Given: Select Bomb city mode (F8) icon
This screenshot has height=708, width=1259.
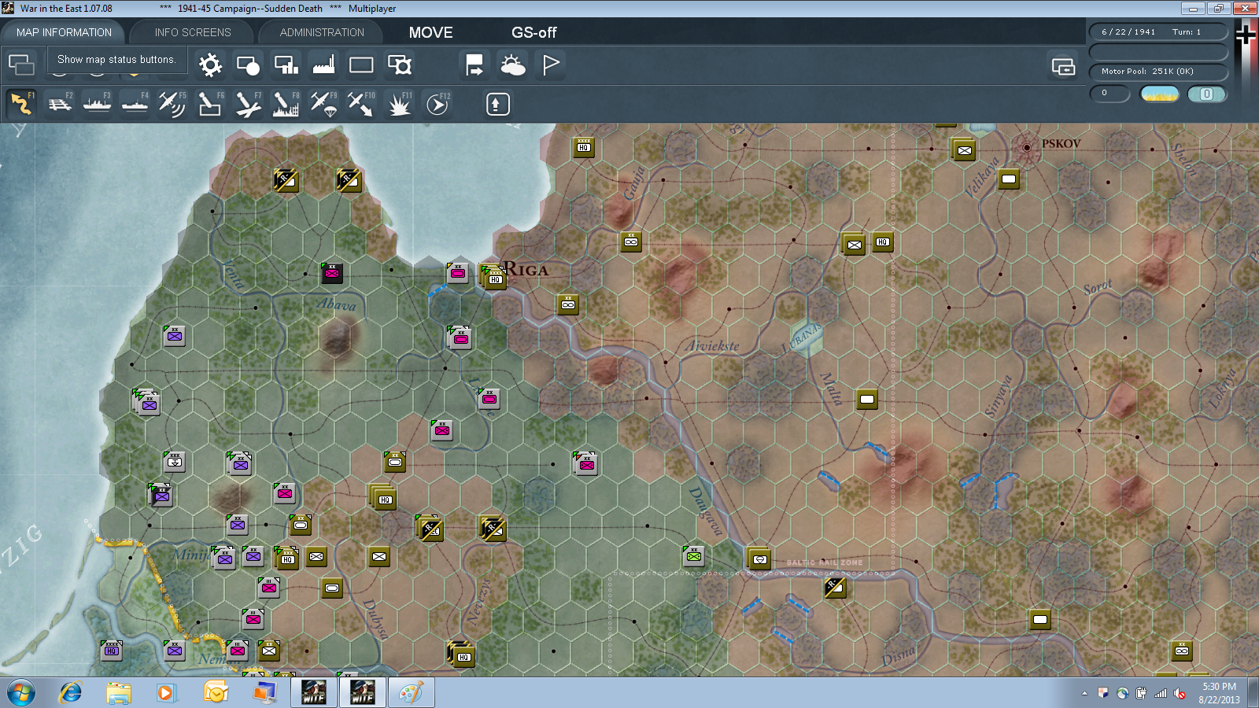Looking at the screenshot, I should [x=286, y=104].
